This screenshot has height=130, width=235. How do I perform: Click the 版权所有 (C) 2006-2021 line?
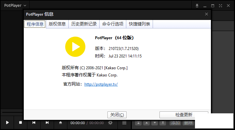(95, 68)
